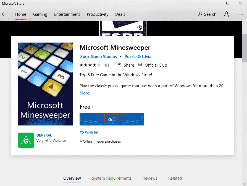
Task: Click the GENERAL rating link
Action: tap(44, 135)
